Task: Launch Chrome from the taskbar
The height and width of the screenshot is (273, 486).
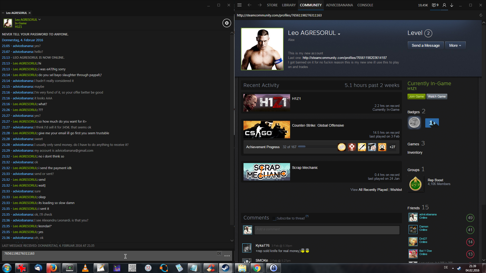Action: coord(257,268)
